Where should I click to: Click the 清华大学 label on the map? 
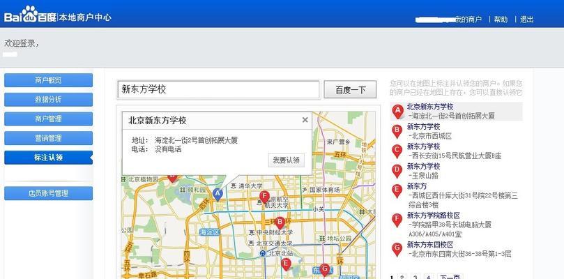pos(250,186)
